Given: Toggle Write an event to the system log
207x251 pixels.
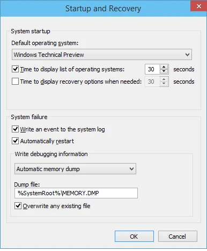Looking at the screenshot, I should tap(15, 129).
